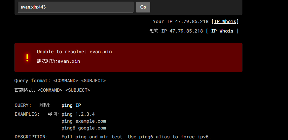Click the Chinese '無法解析:evan.xin' error text
The width and height of the screenshot is (288, 140).
click(58, 61)
